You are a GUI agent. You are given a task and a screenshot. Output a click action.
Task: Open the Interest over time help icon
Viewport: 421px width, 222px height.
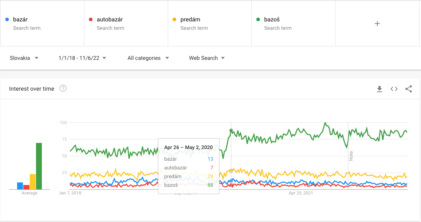coord(63,89)
